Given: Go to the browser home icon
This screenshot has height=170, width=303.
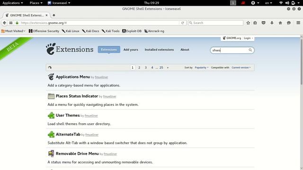Looking at the screenshot, I should [280, 23].
